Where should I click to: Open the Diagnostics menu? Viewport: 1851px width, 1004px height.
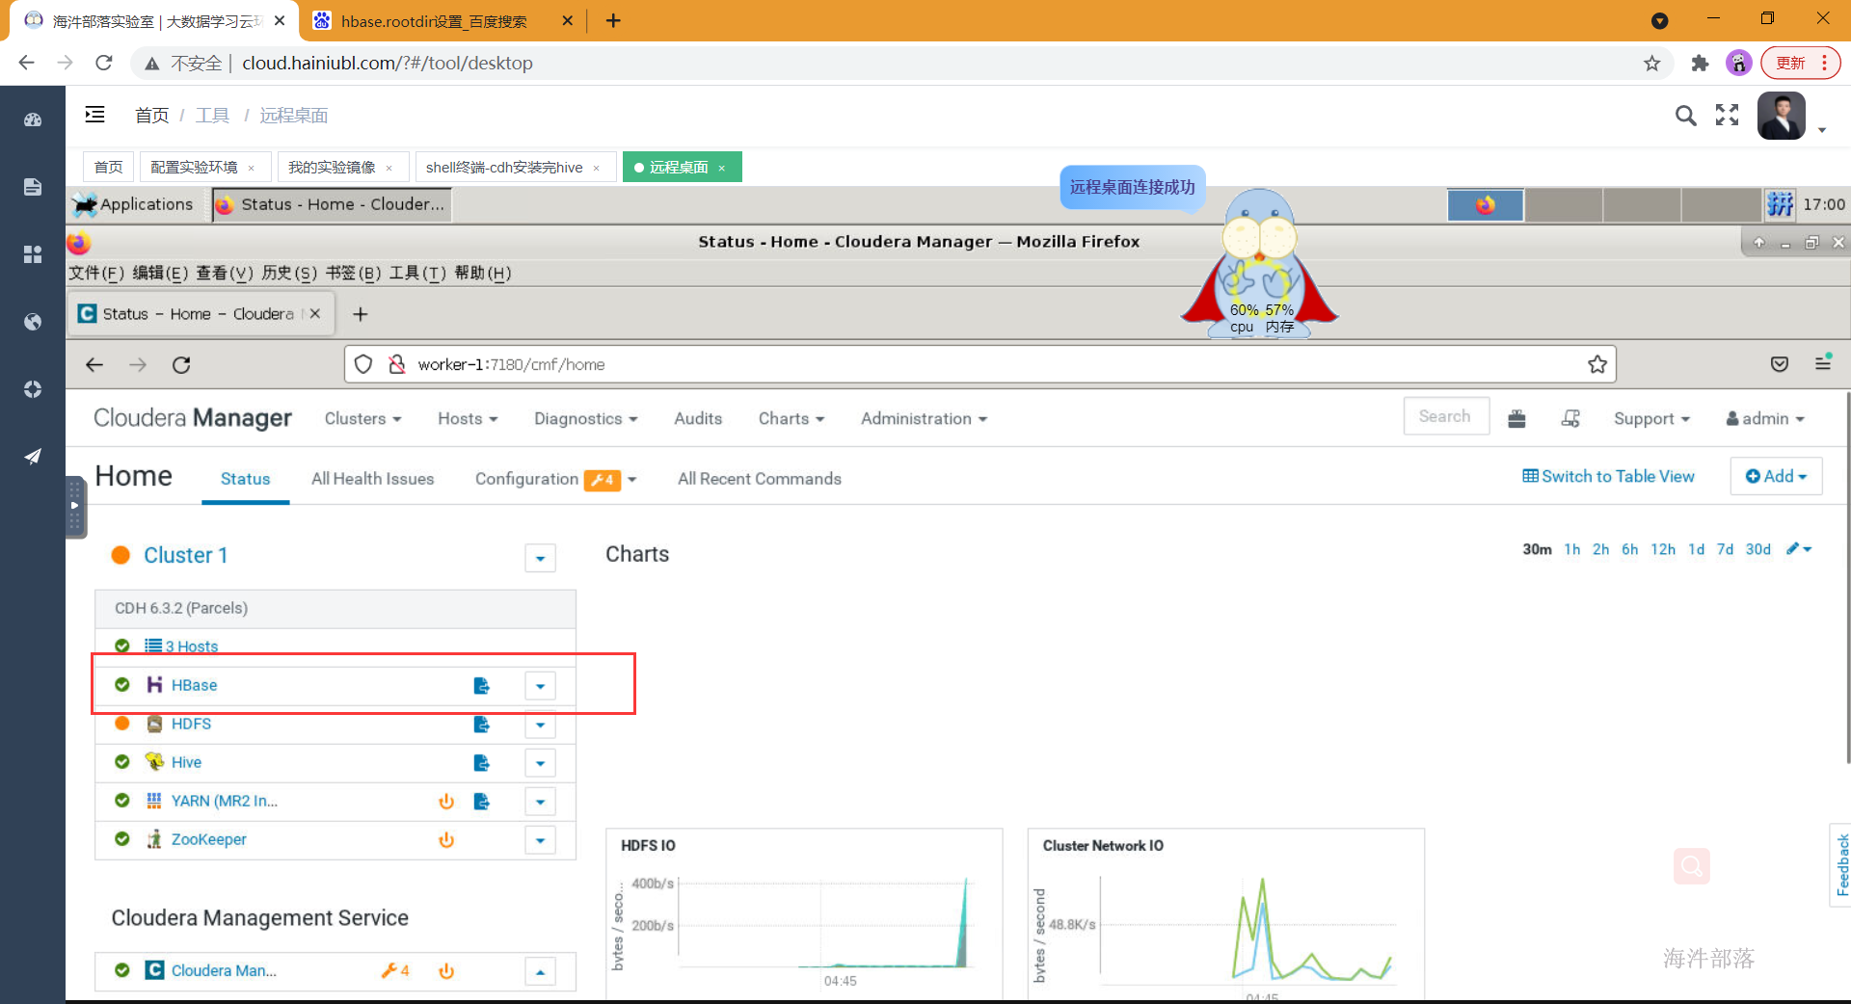click(x=586, y=418)
